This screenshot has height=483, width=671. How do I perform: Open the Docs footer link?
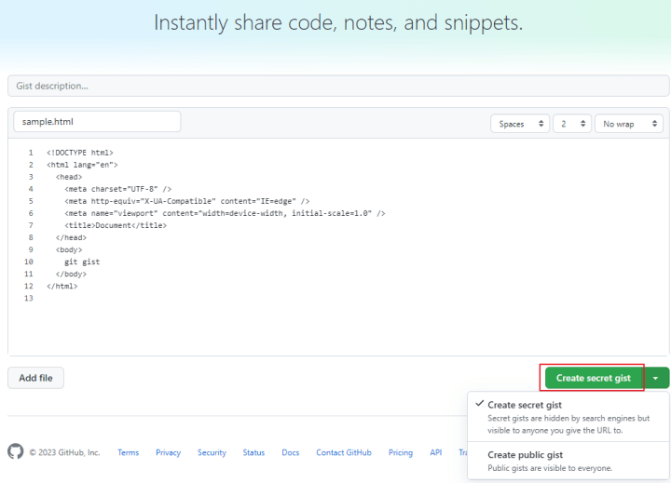coord(291,452)
